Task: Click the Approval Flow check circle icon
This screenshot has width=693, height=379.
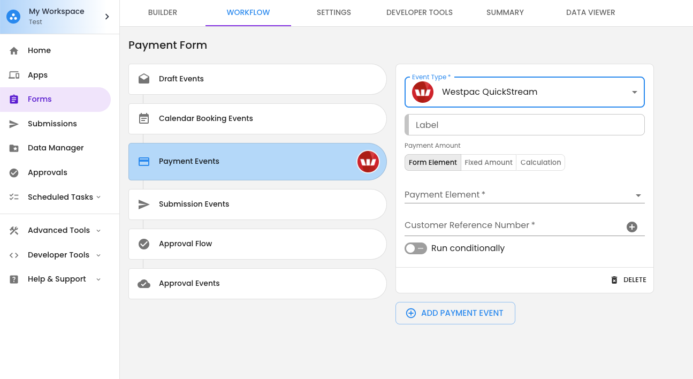Action: click(144, 244)
